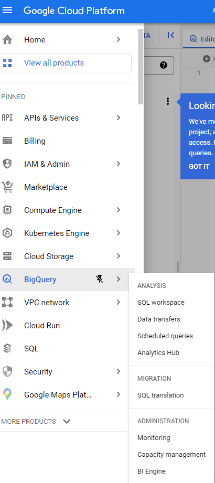215x483 pixels.
Task: Click the Google Maps Platform pin icon
Action: pos(7,394)
